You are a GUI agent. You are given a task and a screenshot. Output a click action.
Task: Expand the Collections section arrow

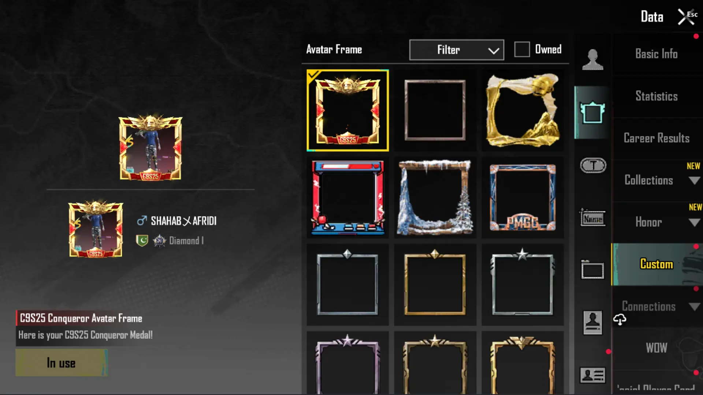(694, 180)
